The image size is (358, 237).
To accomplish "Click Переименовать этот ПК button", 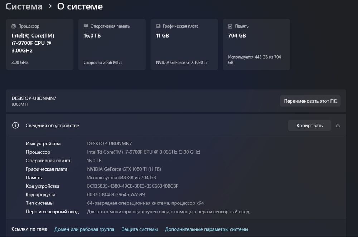I will click(310, 101).
